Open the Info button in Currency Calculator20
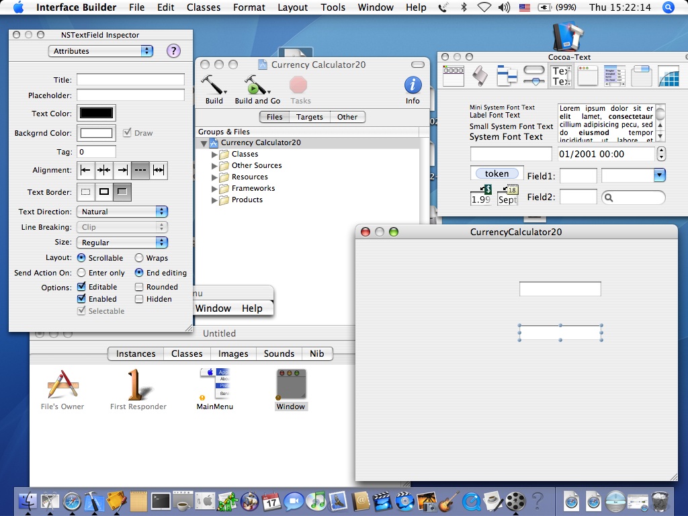This screenshot has width=688, height=516. tap(413, 85)
